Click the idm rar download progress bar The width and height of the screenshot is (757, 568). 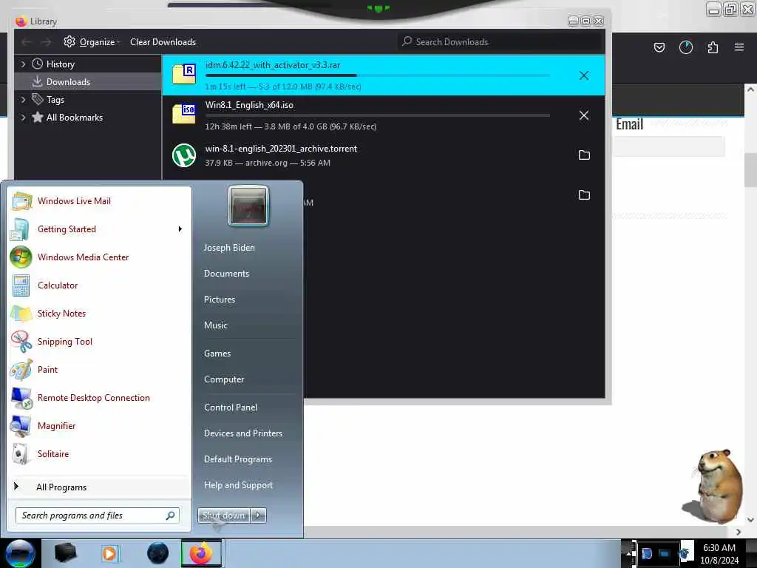(x=378, y=75)
